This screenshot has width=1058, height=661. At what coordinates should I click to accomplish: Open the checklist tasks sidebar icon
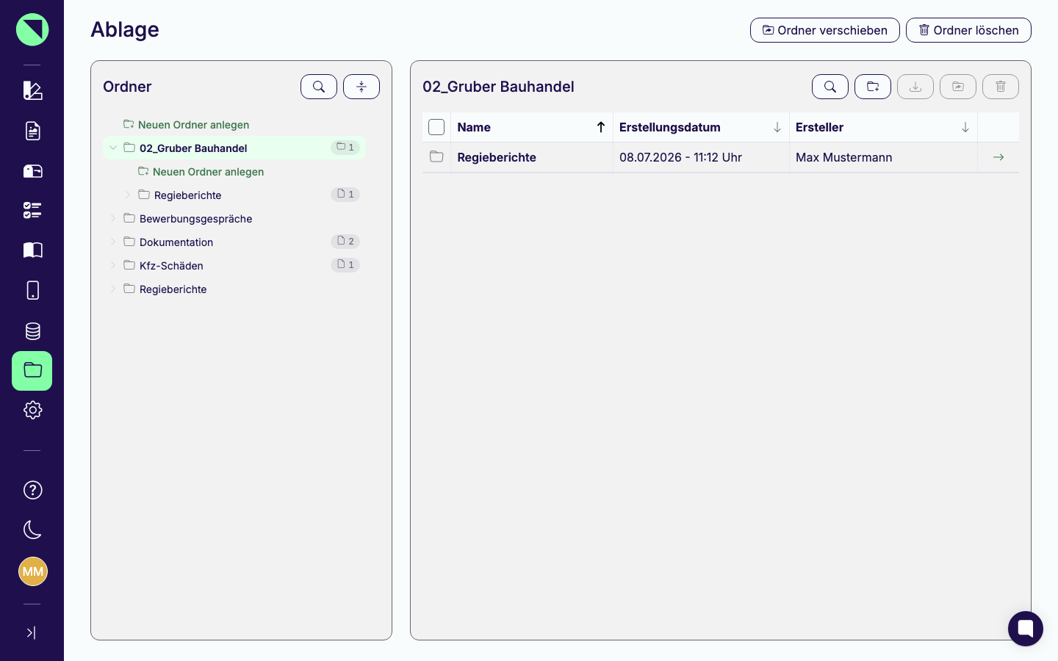click(x=32, y=211)
